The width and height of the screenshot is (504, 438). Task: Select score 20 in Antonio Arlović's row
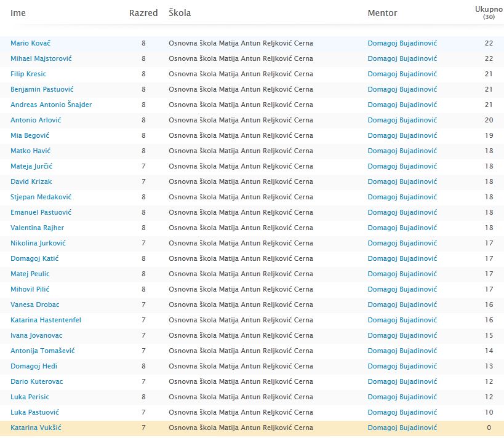[489, 120]
